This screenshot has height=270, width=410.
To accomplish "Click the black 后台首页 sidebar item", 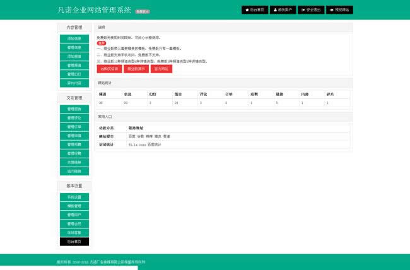I will tap(74, 242).
